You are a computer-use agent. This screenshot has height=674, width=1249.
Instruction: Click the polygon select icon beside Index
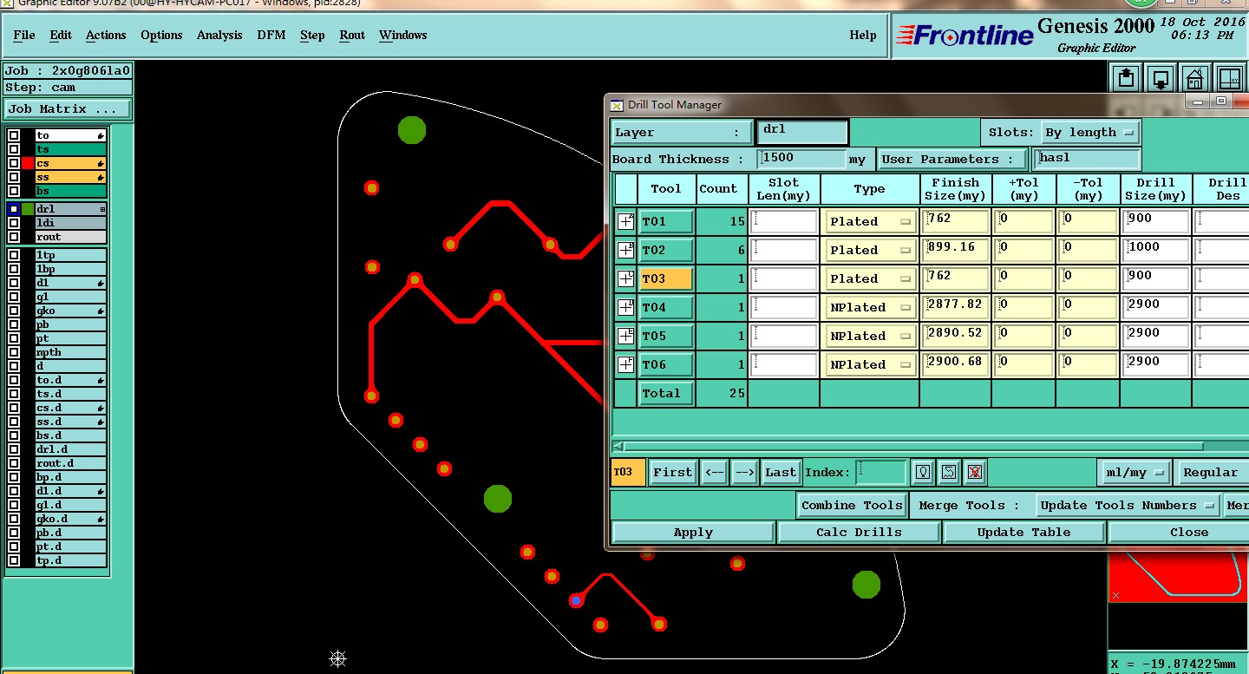tap(949, 472)
